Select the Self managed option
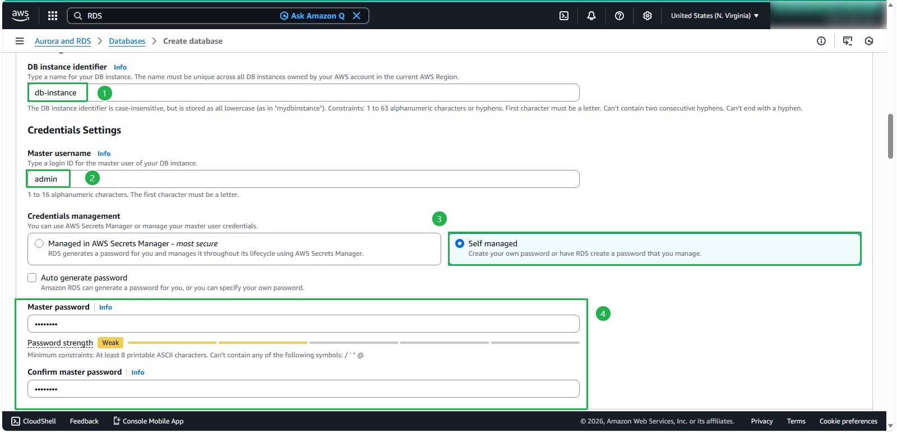897x433 pixels. tap(655, 249)
